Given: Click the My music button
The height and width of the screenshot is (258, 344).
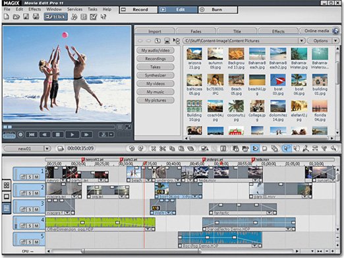Looking at the screenshot, I should pyautogui.click(x=156, y=92).
